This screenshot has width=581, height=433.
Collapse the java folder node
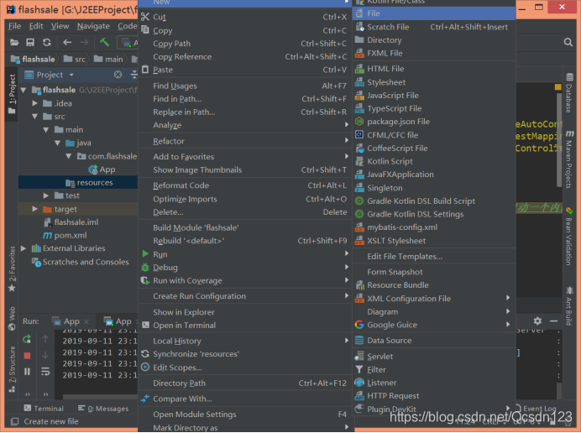[57, 143]
